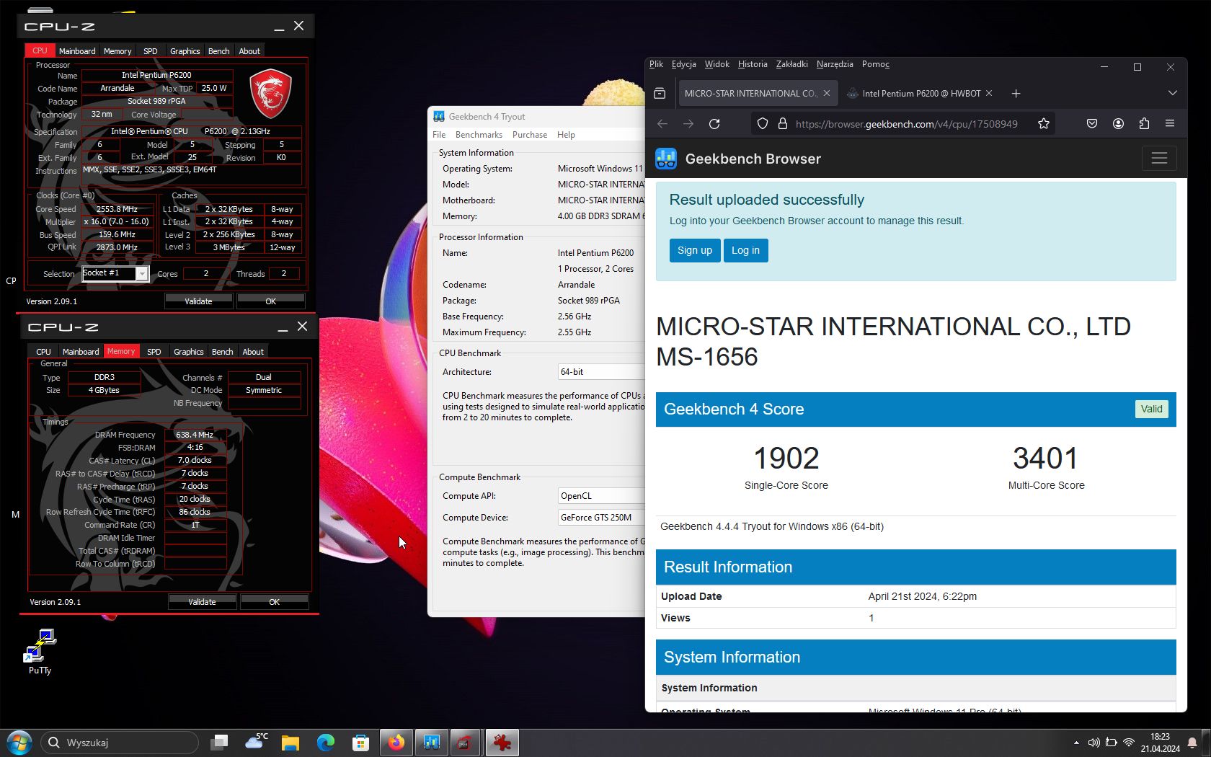Click OK in bottom CPU-Z Memory window
The image size is (1211, 757).
click(274, 602)
